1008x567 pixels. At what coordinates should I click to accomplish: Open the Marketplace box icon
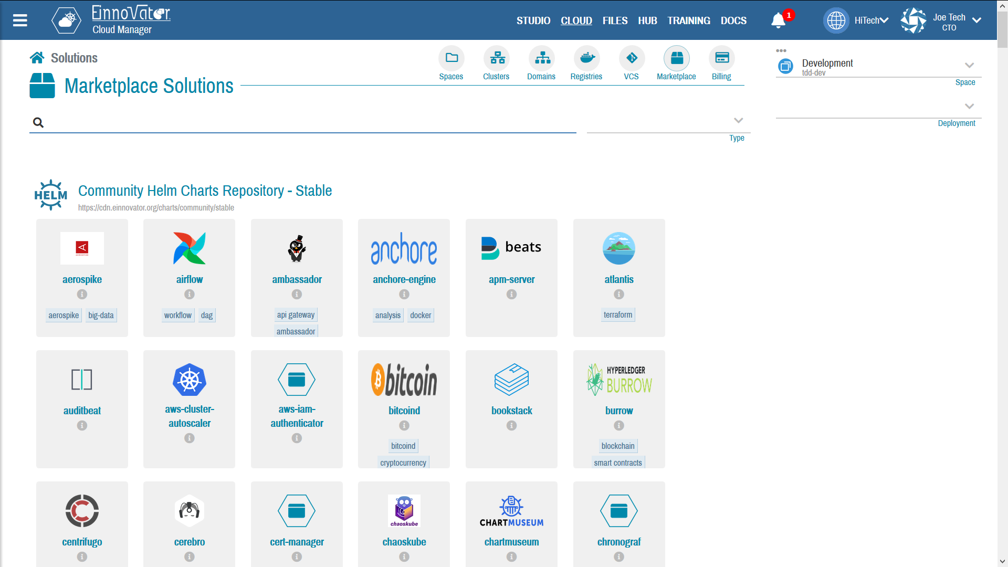(677, 58)
